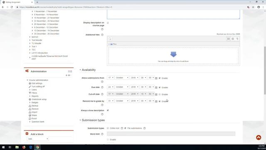Image resolution: width=266 pixels, height=150 pixels.
Task: Click help icon below Always show description
Action: (102, 114)
